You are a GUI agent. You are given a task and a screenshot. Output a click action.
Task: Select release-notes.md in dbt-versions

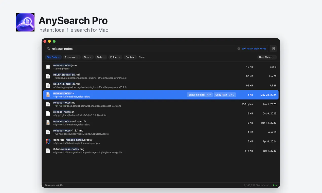click(x=161, y=104)
